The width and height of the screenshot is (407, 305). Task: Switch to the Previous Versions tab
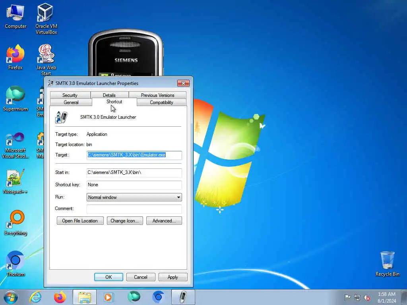coord(157,95)
